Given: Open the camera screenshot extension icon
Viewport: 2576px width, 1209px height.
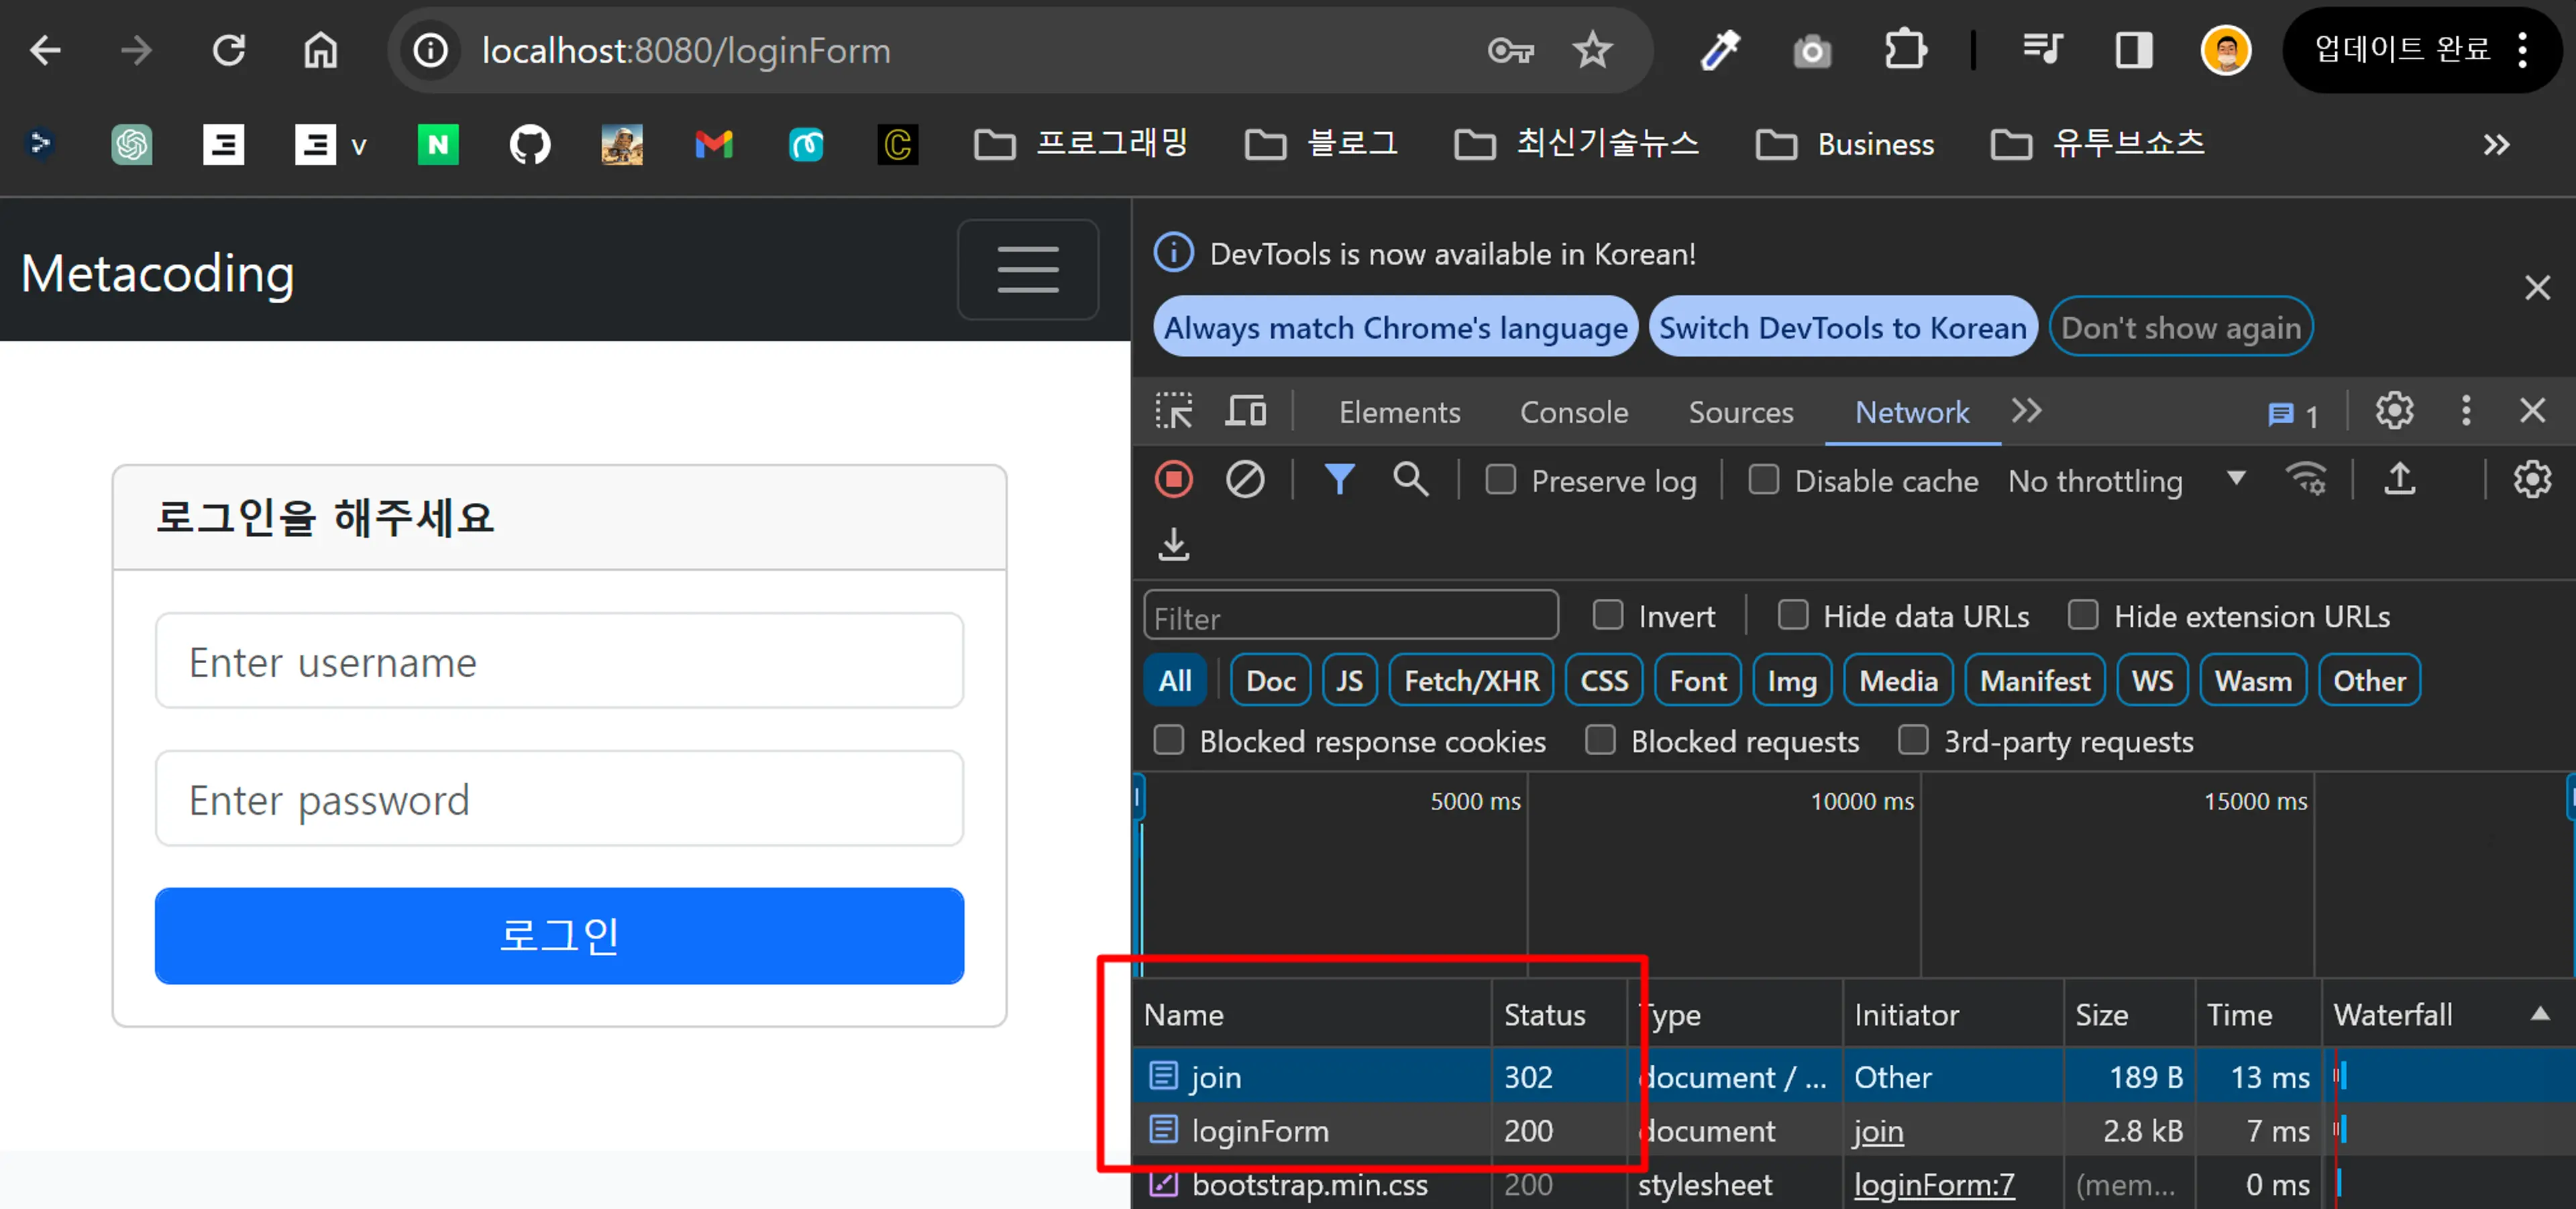Looking at the screenshot, I should [x=1811, y=50].
